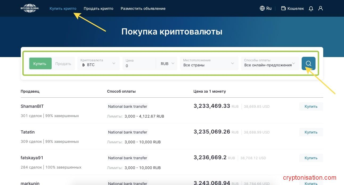Select the Купить toggle option
This screenshot has width=344, height=185.
pos(40,64)
